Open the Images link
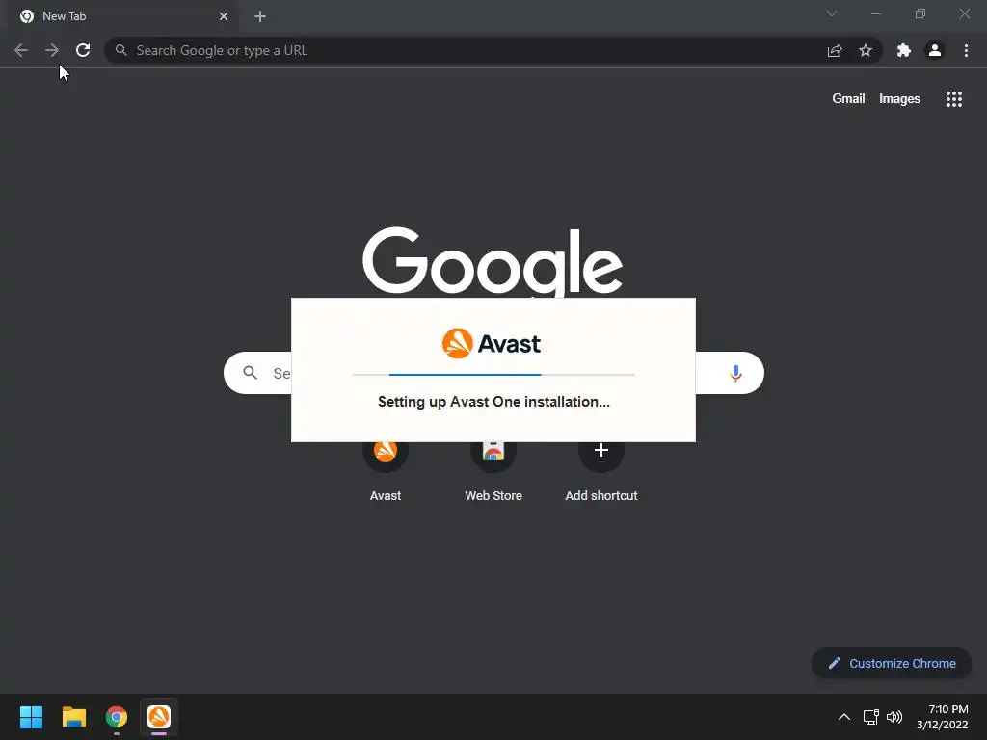 pyautogui.click(x=899, y=99)
